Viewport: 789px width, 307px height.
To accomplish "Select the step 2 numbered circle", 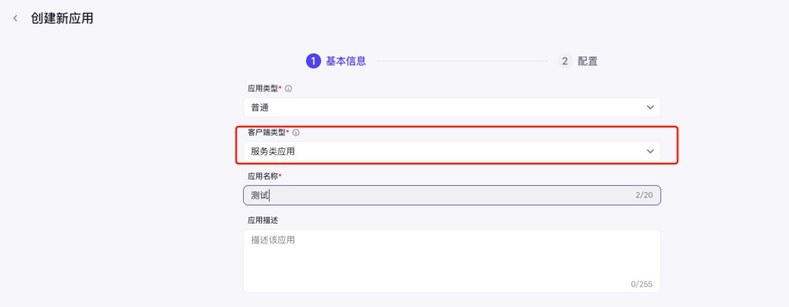I will [565, 61].
